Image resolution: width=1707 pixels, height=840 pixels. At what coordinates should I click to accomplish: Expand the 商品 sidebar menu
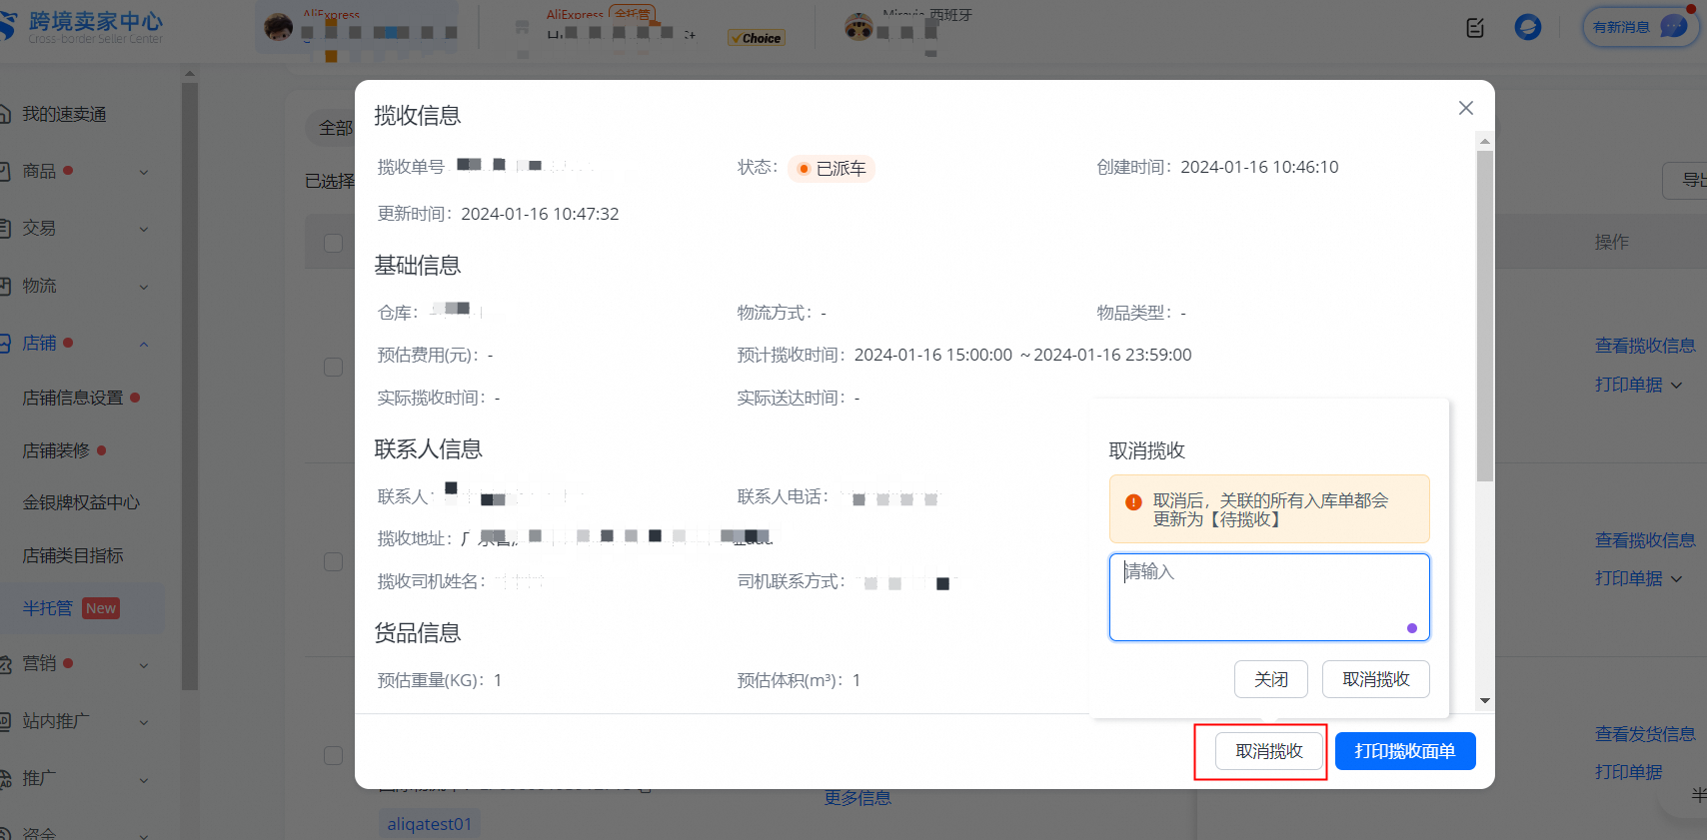tap(144, 172)
